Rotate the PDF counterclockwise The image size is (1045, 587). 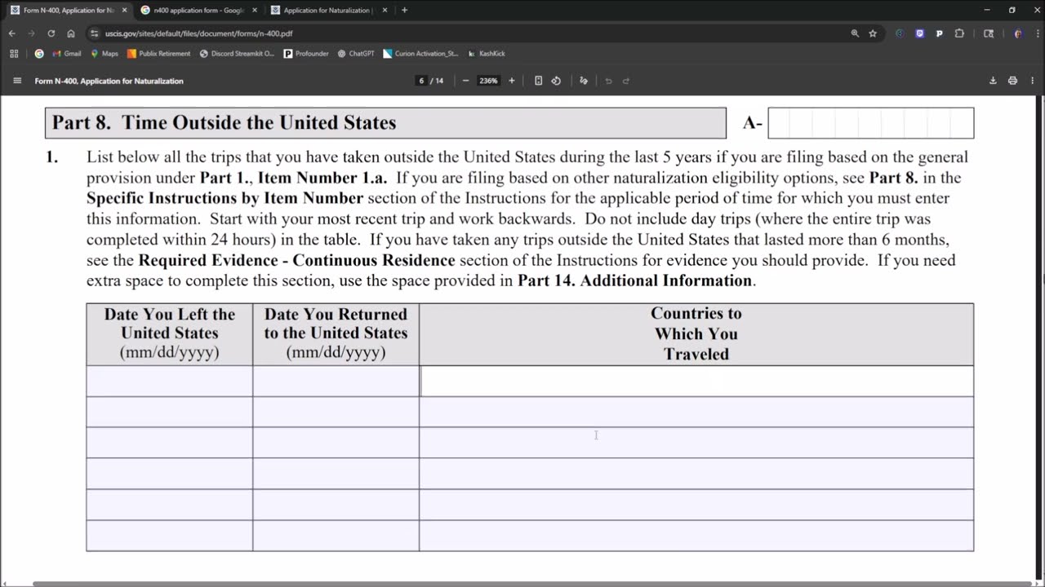(x=556, y=81)
